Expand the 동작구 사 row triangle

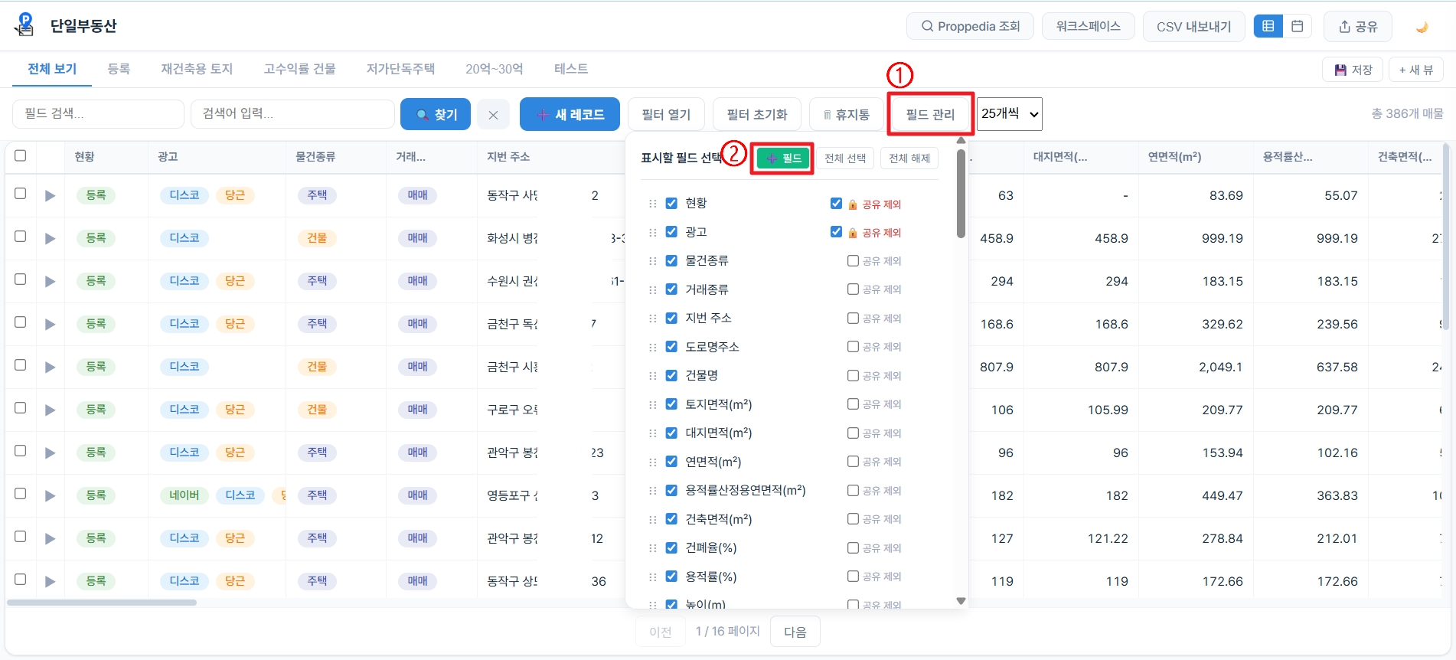(51, 195)
